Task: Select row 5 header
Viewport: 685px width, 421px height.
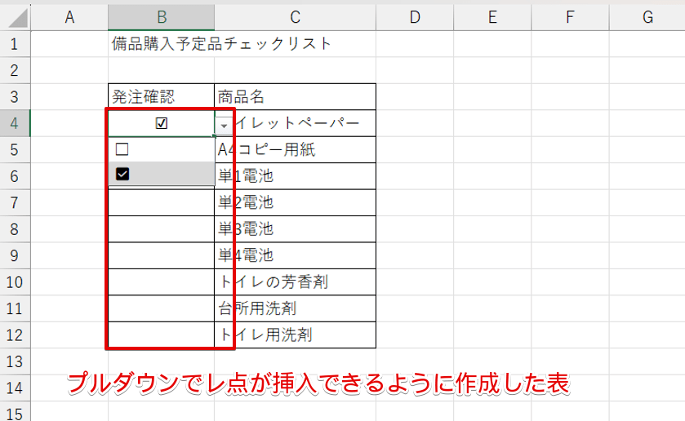Action: (x=15, y=150)
